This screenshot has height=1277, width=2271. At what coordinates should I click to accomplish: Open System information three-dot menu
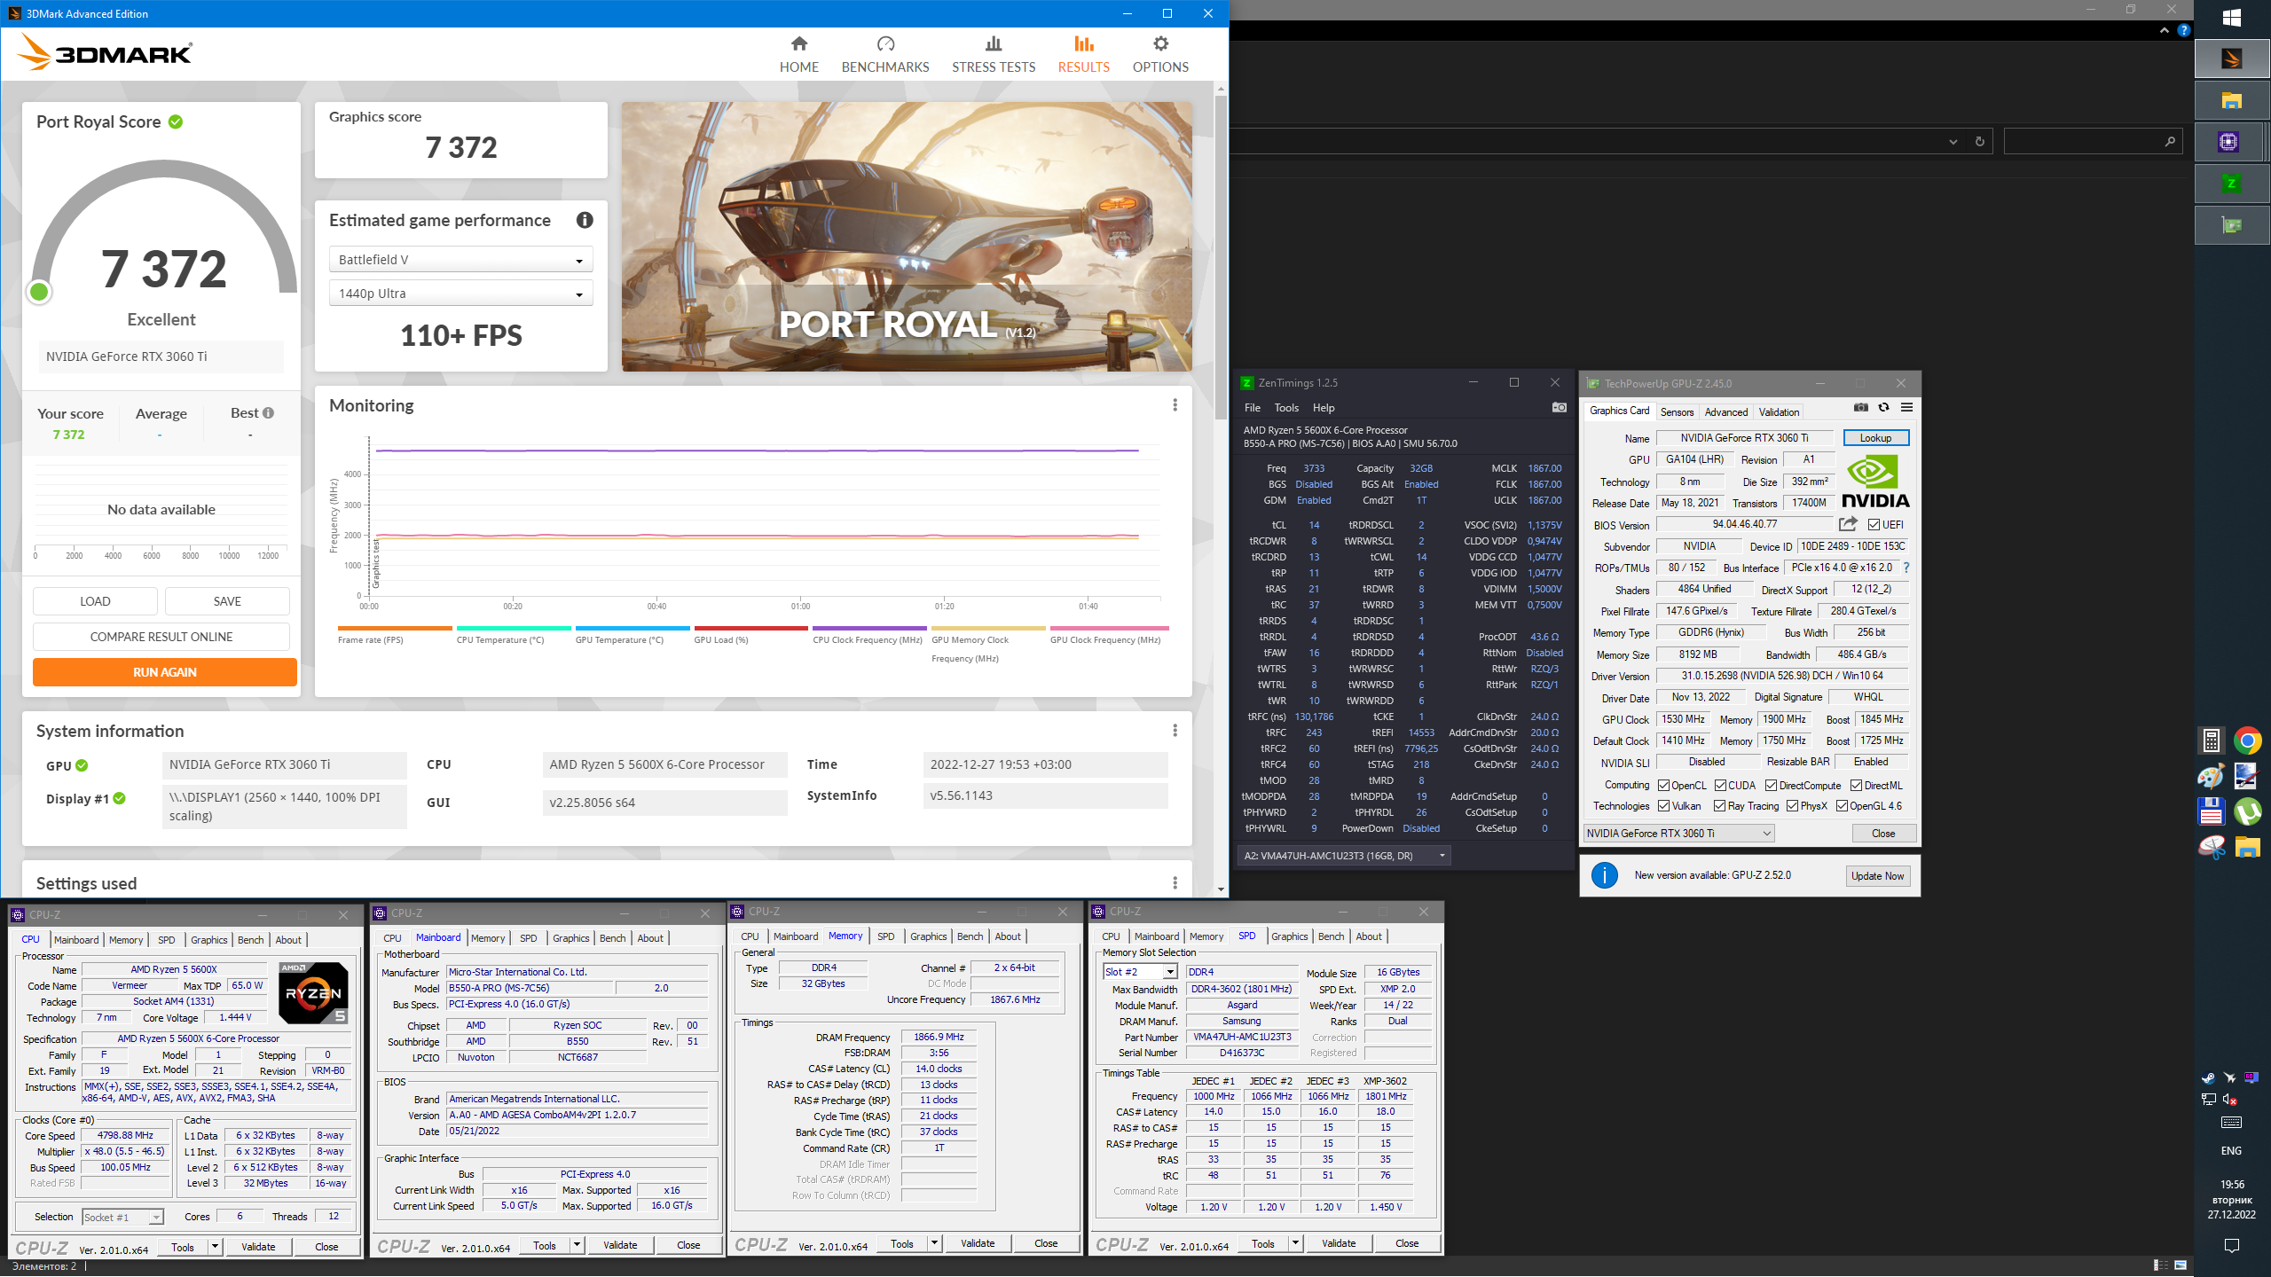(1175, 731)
